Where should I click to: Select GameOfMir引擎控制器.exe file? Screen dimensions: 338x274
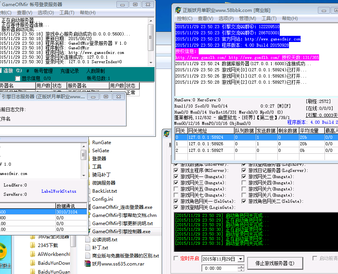pos(122,231)
